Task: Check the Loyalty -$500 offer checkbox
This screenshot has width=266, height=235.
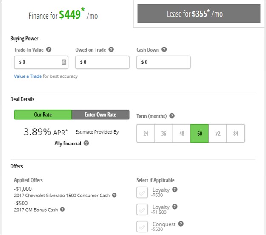Action: point(142,193)
